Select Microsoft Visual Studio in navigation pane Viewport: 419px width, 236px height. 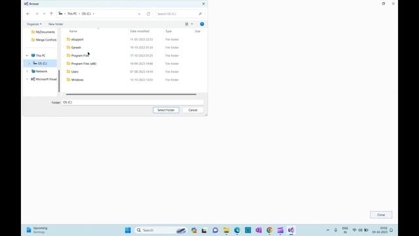click(x=44, y=79)
